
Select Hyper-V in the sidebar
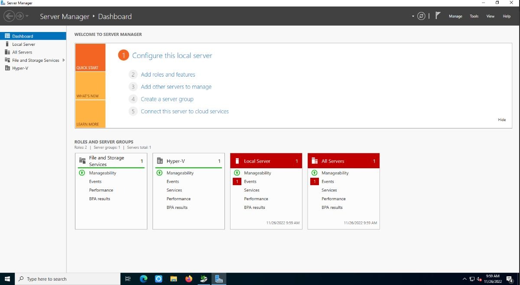click(x=33, y=68)
